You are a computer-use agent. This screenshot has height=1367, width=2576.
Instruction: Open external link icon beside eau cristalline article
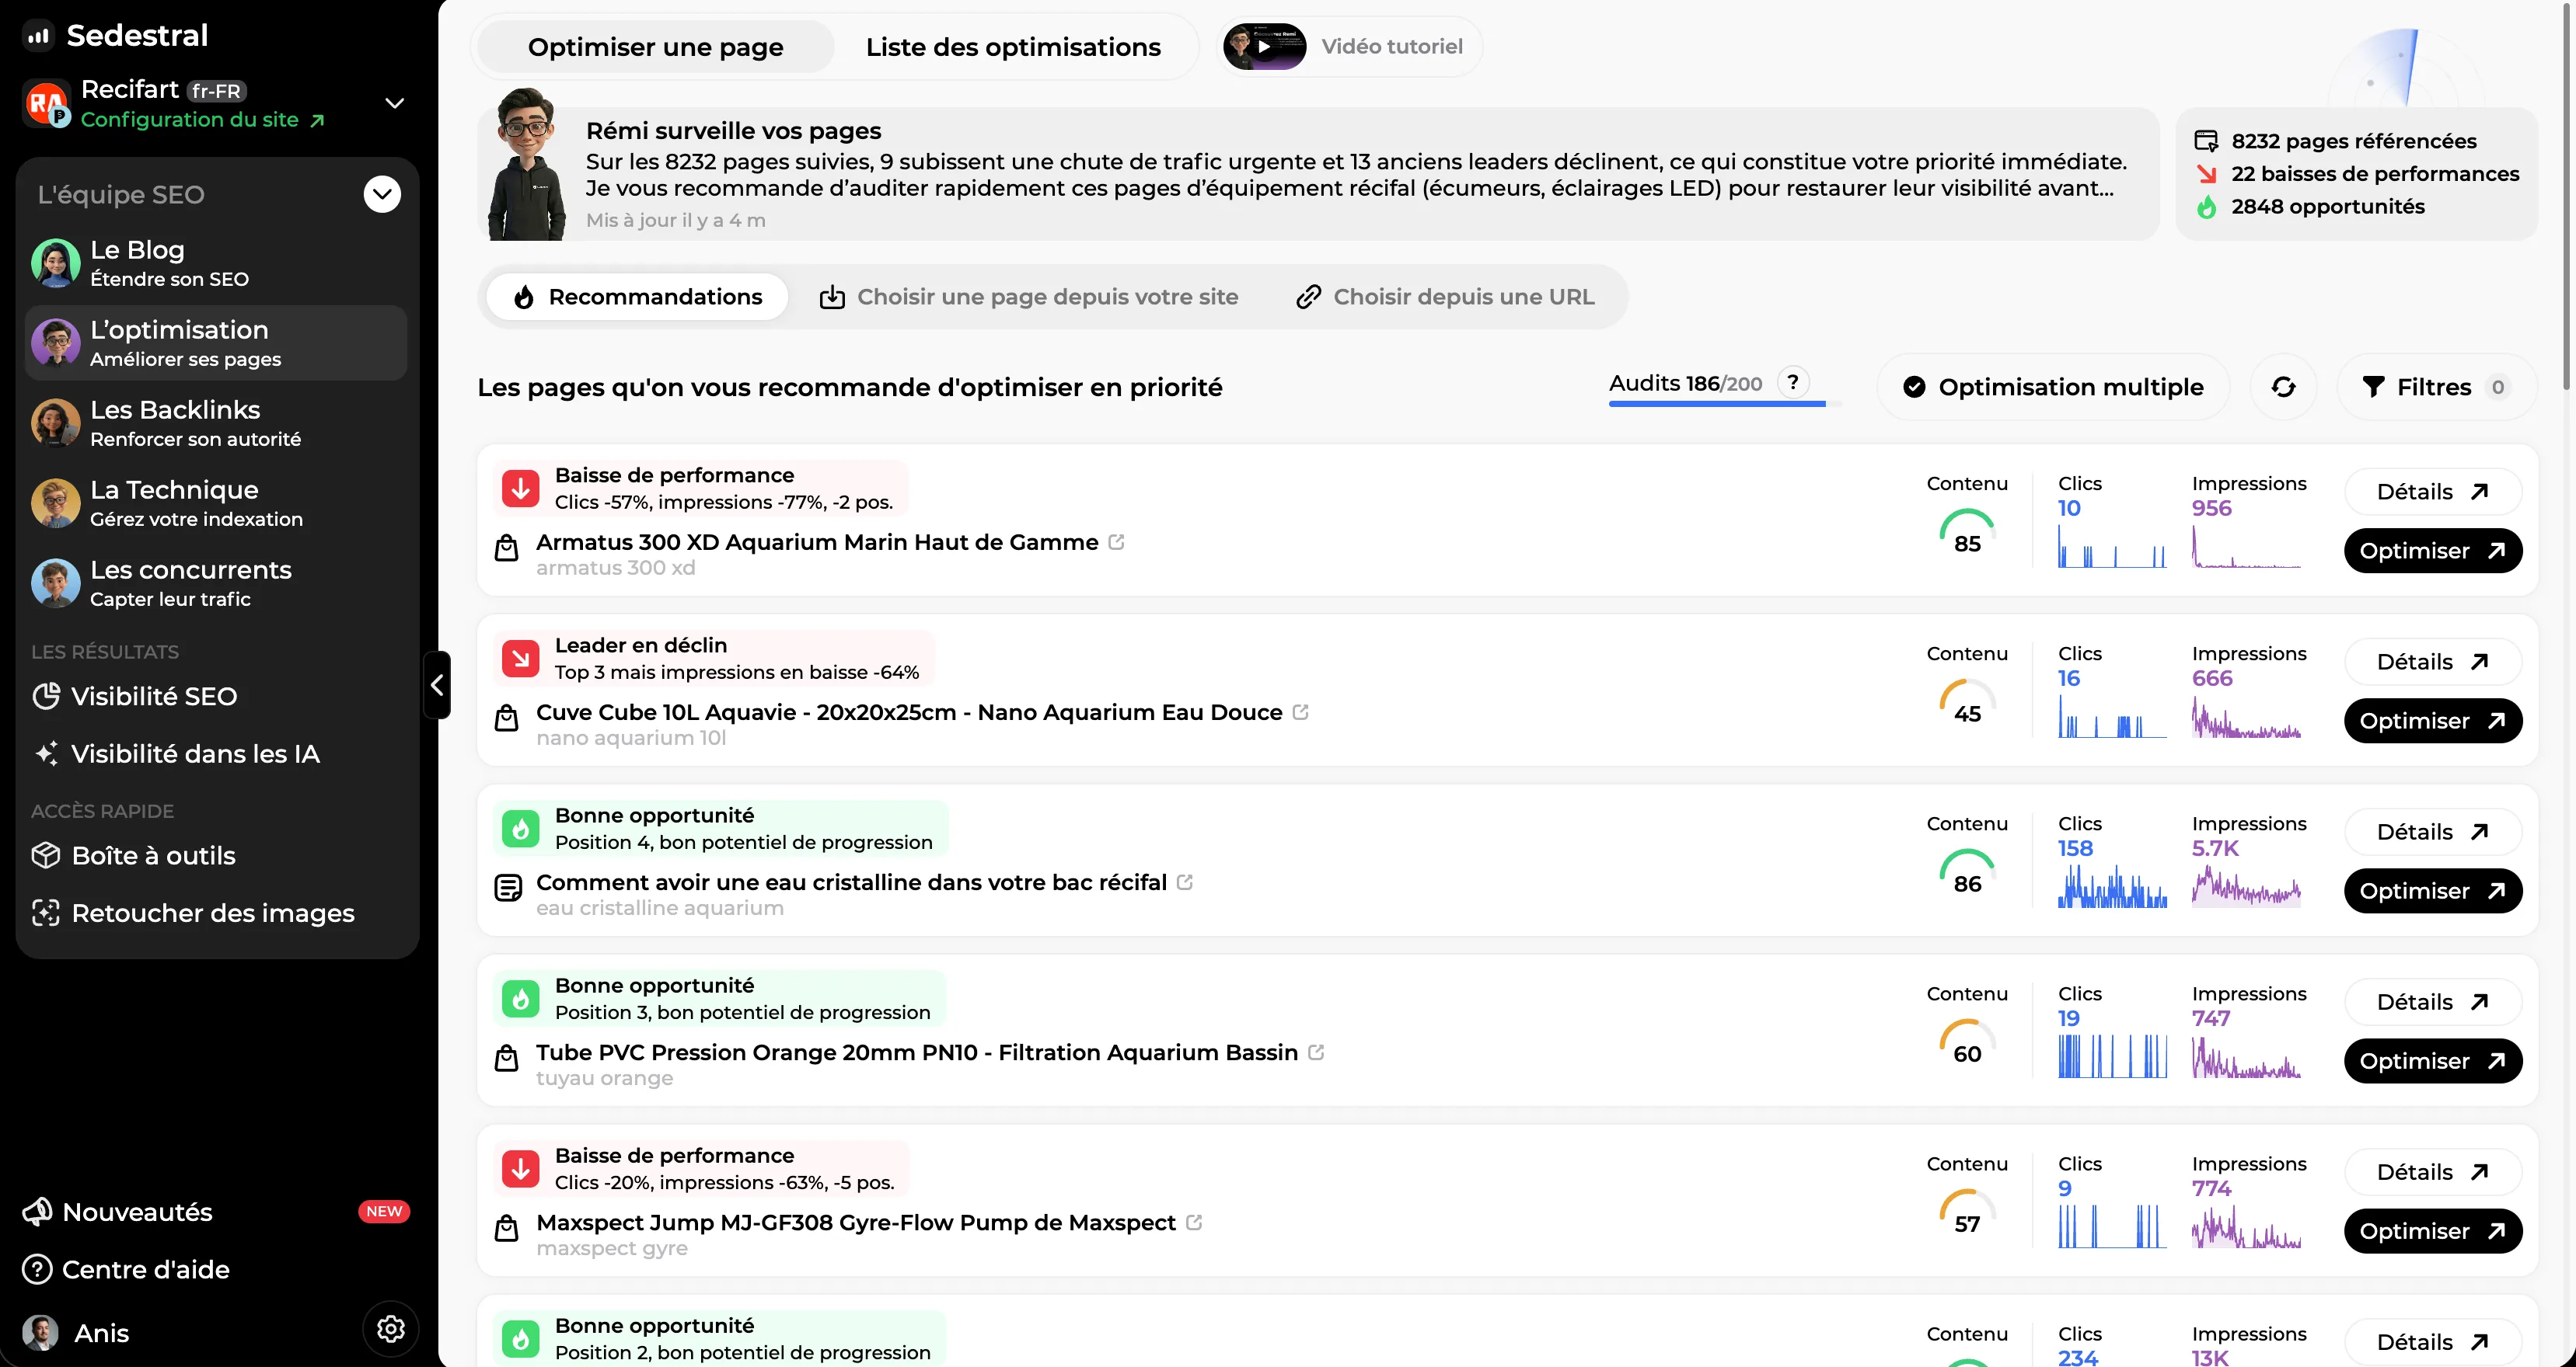pyautogui.click(x=1185, y=882)
